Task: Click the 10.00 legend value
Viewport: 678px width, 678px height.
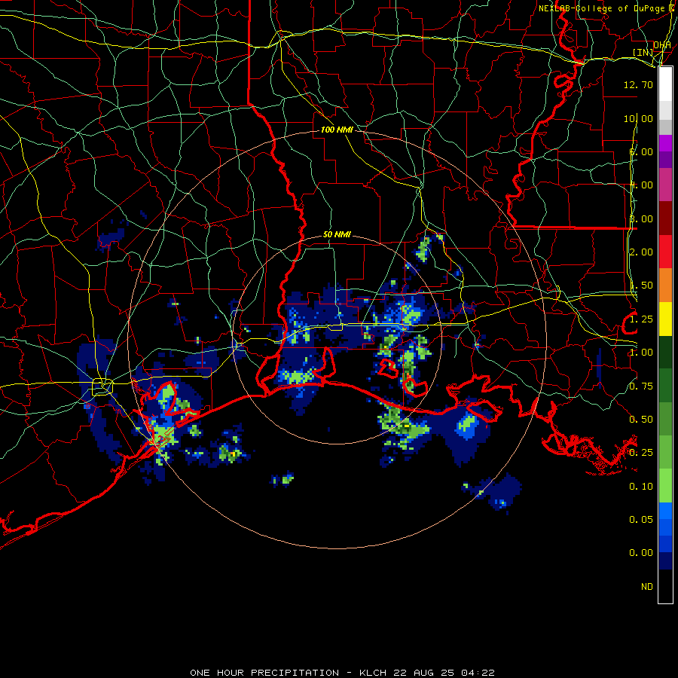Action: [x=638, y=118]
